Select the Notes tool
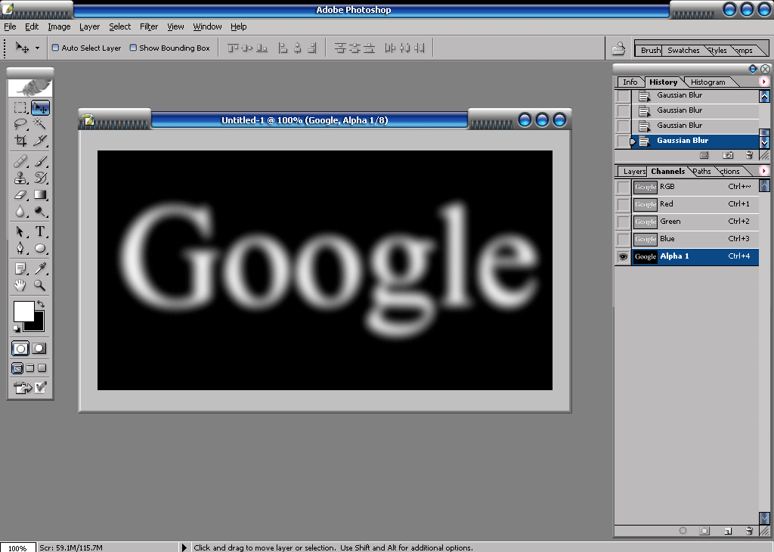Viewport: 774px width, 552px height. [20, 268]
